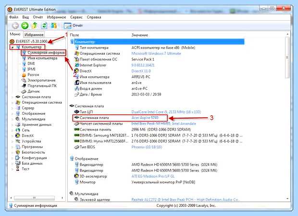Expand the Сеть tree node
298x216 pixels.
coord(12,130)
